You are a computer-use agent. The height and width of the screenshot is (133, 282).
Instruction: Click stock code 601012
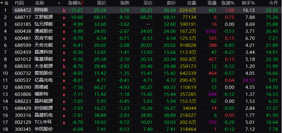tap(23, 59)
